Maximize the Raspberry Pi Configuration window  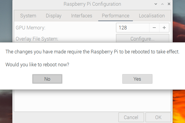point(162,4)
